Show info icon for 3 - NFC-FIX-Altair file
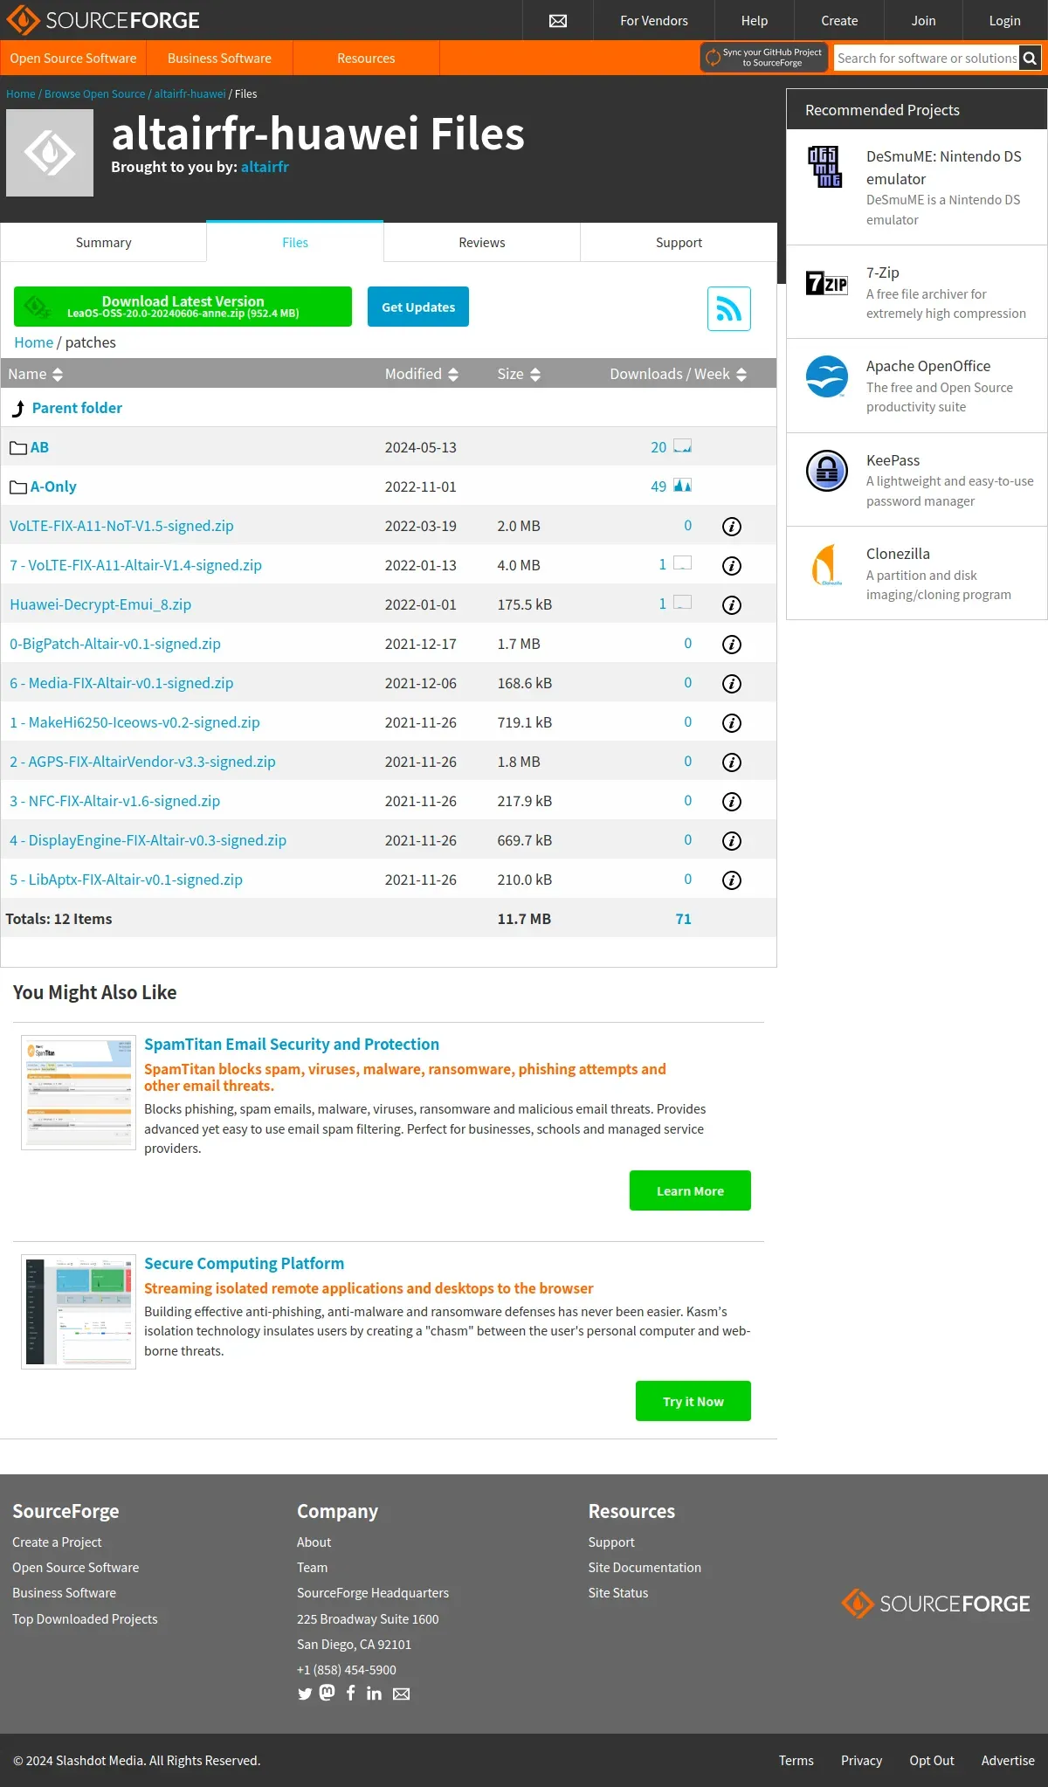This screenshot has width=1048, height=1787. 732,802
